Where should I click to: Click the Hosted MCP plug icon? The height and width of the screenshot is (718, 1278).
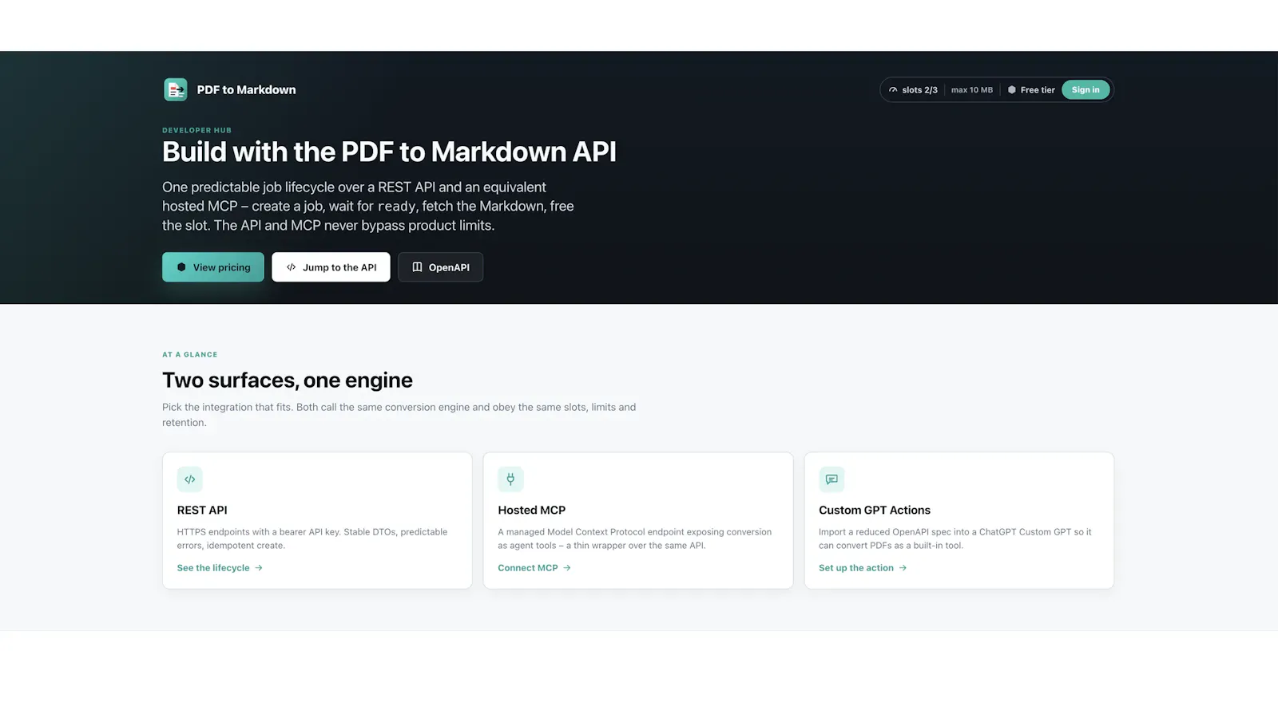click(x=510, y=479)
